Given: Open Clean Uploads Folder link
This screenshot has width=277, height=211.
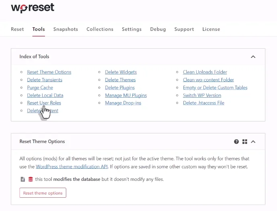Looking at the screenshot, I should pos(205,72).
